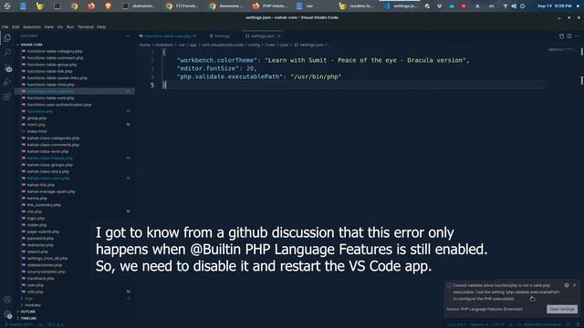Switch to functions-table-user.php editor tab

167,36
